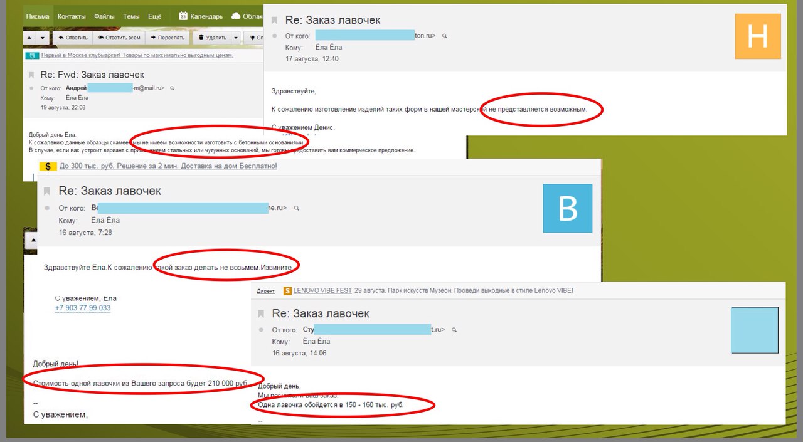Search sender via magnifier in 17 августа email
The image size is (803, 442).
[445, 36]
